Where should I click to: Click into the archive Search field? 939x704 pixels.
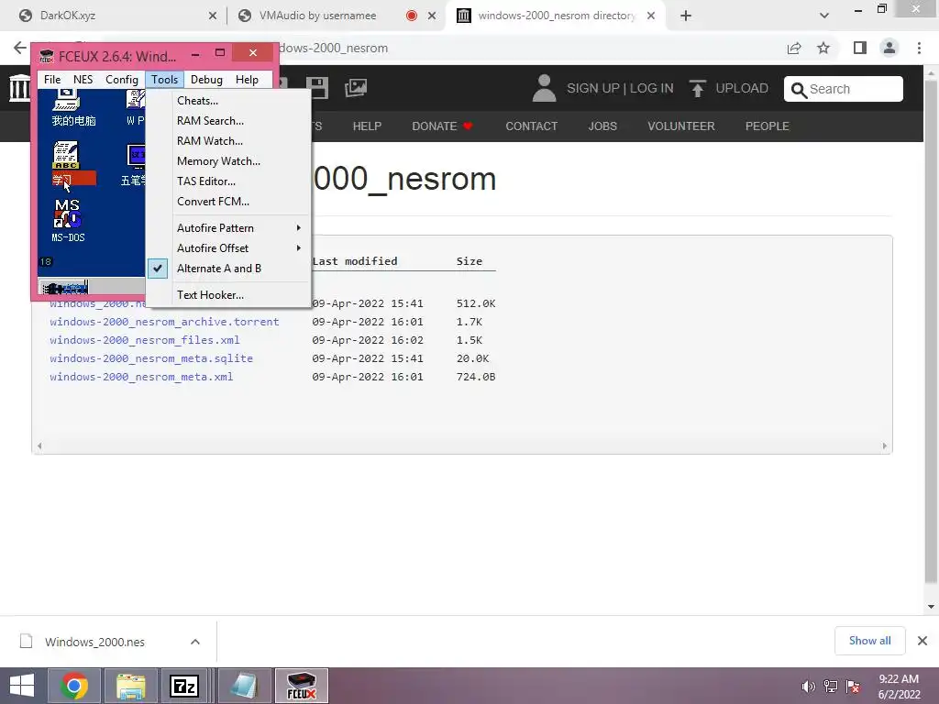pyautogui.click(x=844, y=89)
